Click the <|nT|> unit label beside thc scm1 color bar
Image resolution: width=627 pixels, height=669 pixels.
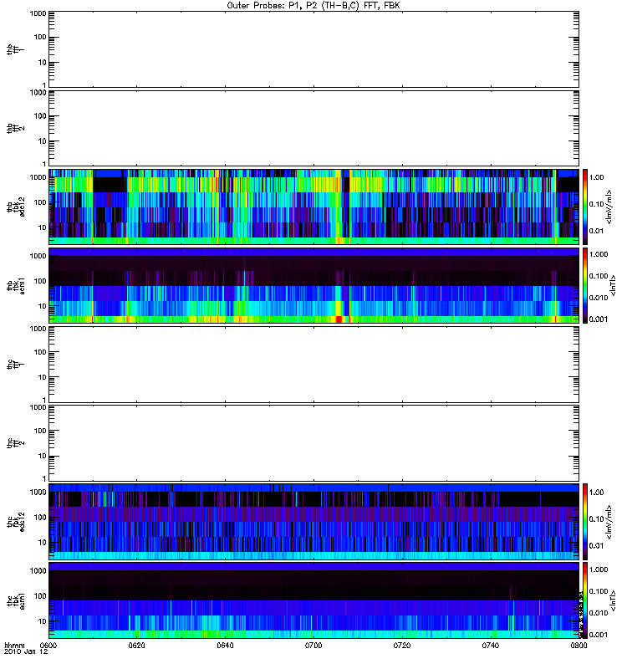(613, 600)
